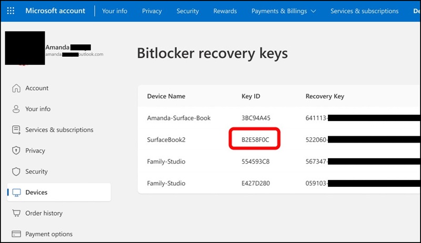Select Services & subscriptions in the sidebar

59,130
